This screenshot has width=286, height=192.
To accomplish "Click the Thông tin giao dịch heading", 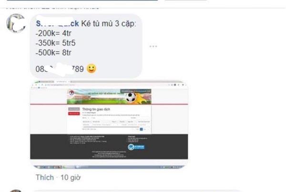I will (96, 109).
